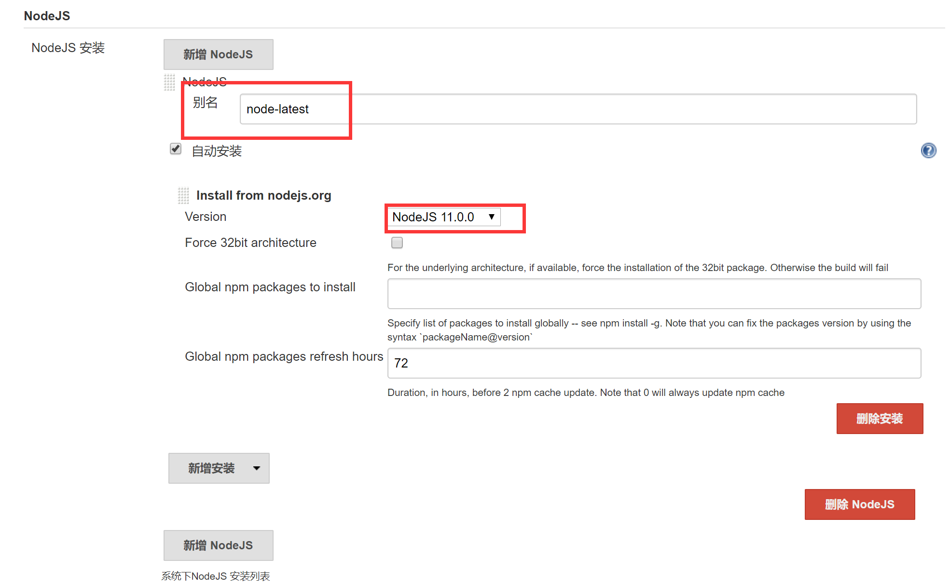Click the Global npm packages refresh hours label
Image resolution: width=950 pixels, height=585 pixels.
coord(284,356)
